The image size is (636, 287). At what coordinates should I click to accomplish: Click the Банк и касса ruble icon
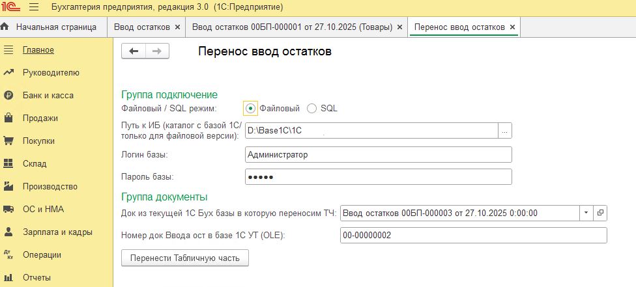(8, 95)
